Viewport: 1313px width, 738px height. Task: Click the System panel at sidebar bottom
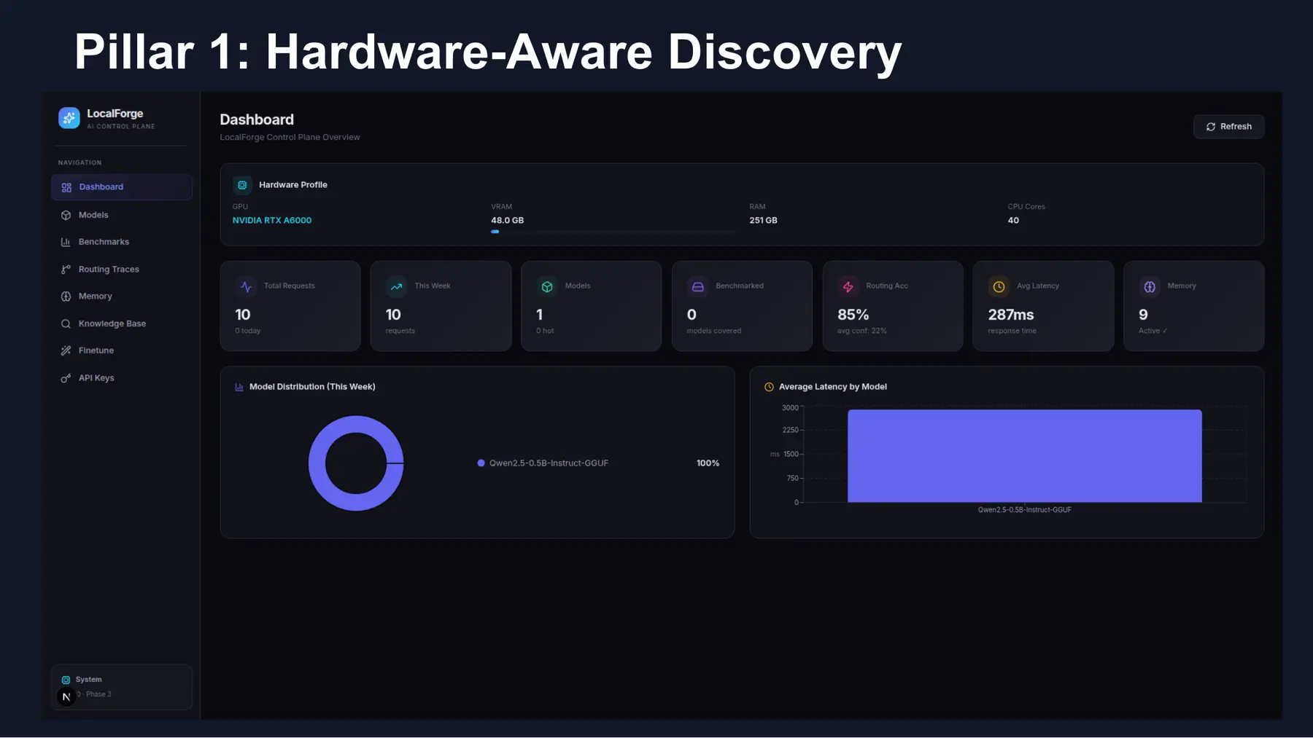(122, 687)
